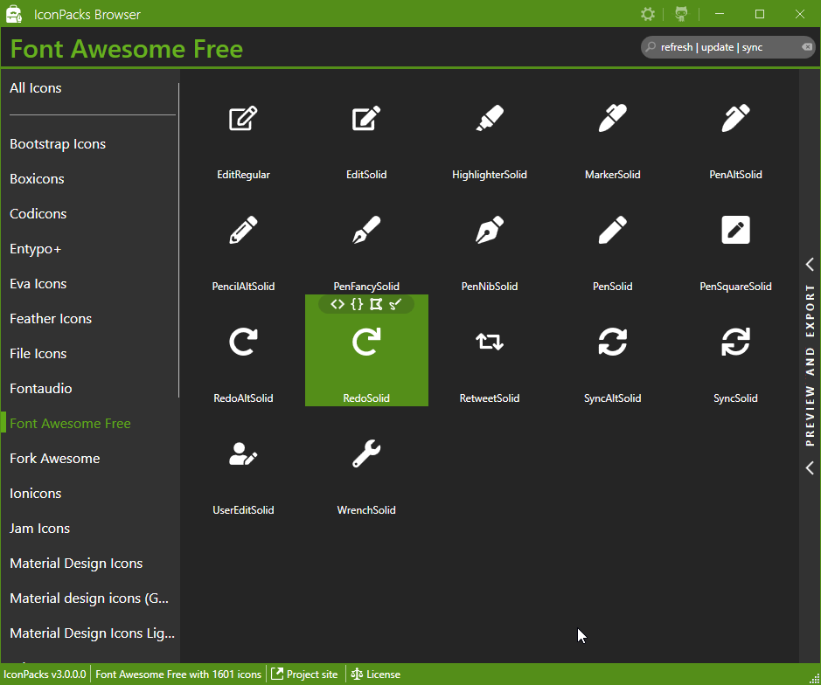The height and width of the screenshot is (685, 821).
Task: Open GitHub octocat link in title bar
Action: [x=681, y=14]
